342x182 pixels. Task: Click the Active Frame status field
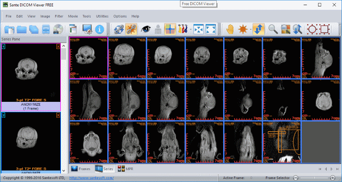[238, 178]
